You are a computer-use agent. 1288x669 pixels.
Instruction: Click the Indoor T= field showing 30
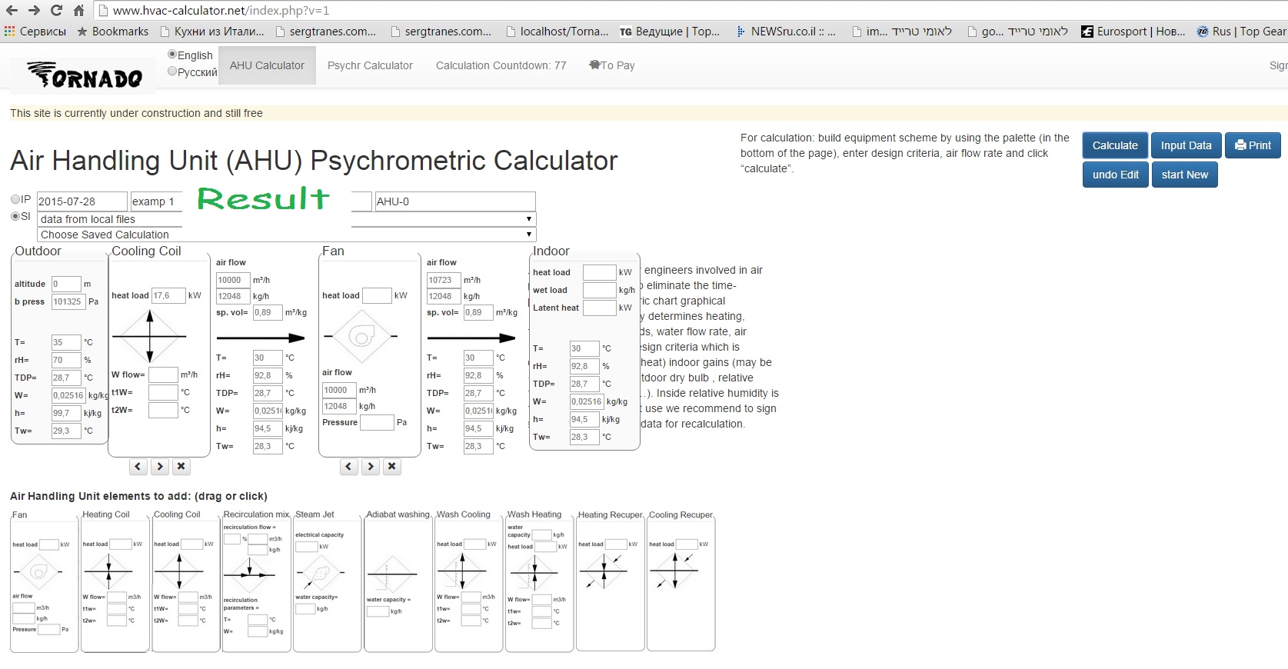[584, 348]
